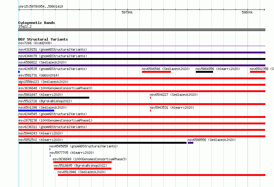Select nsv6513946 (Sedlazeck2020) label

(x=82, y=172)
